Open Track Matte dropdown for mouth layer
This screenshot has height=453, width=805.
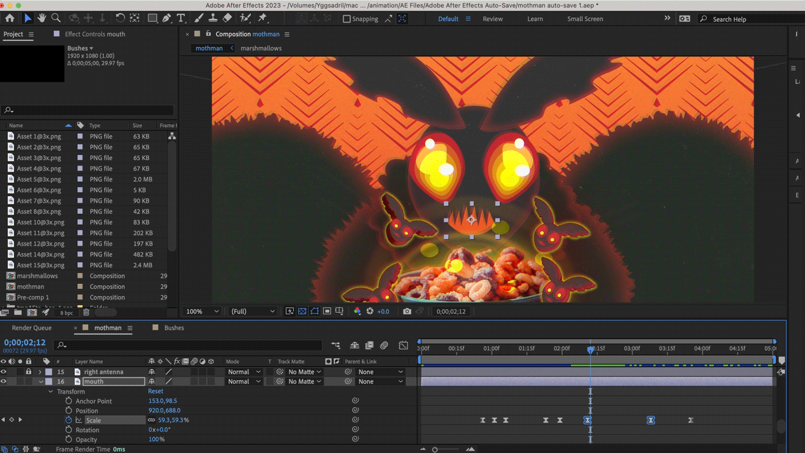305,382
